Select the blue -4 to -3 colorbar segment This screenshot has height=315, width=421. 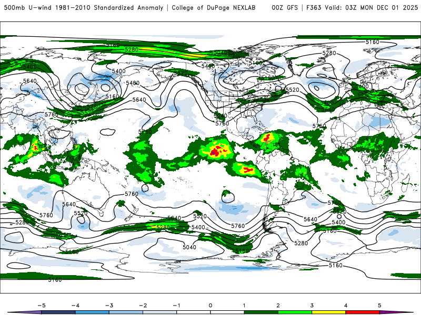(x=92, y=312)
